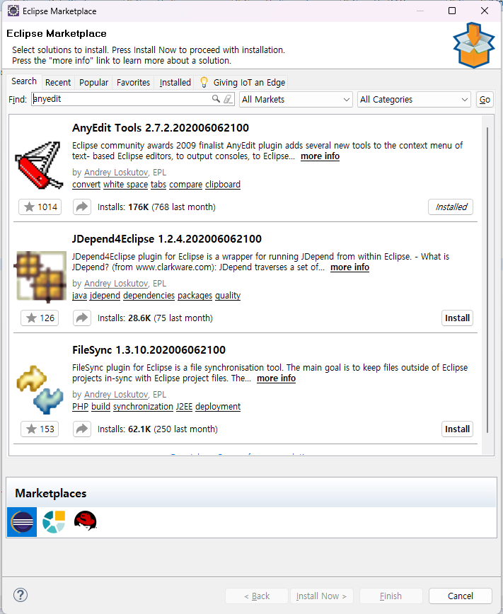Click the results list vertical scrollbar
The image size is (503, 614).
(487, 280)
